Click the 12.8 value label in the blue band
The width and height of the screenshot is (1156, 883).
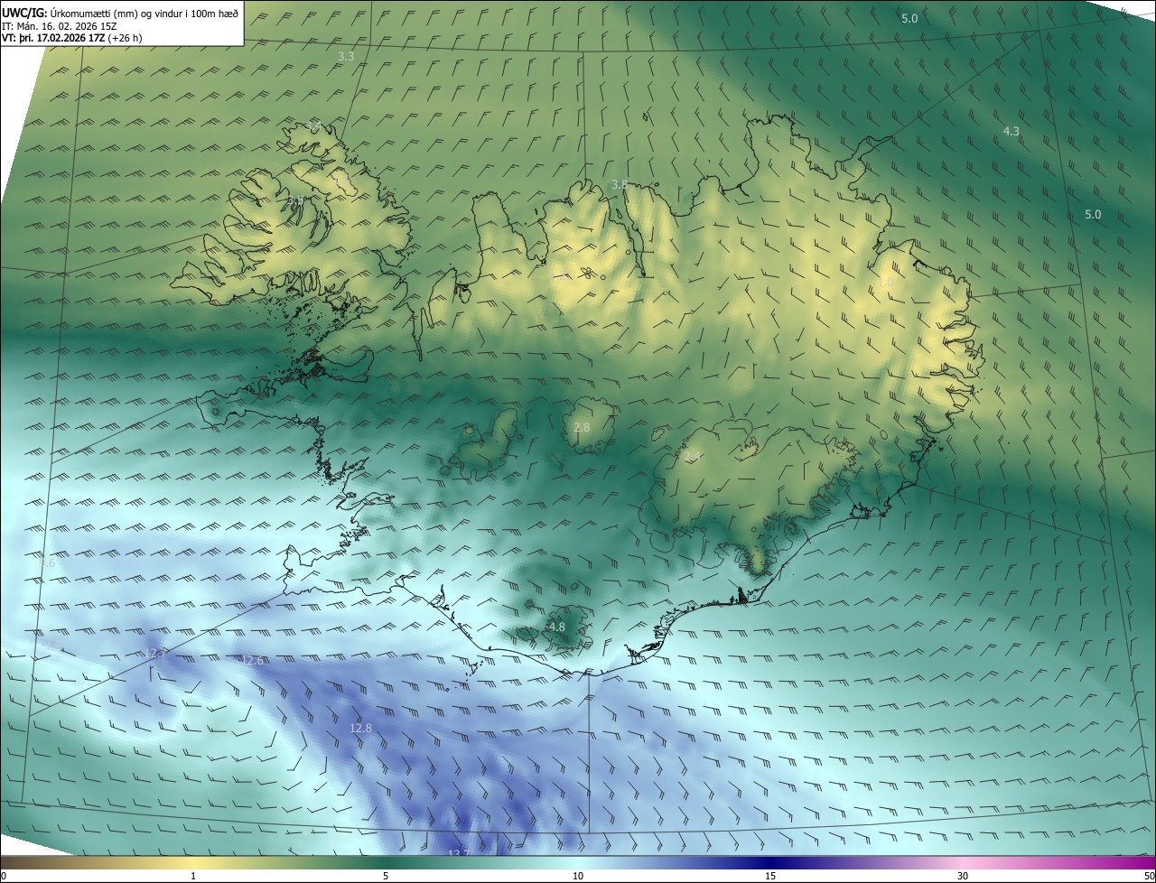361,728
